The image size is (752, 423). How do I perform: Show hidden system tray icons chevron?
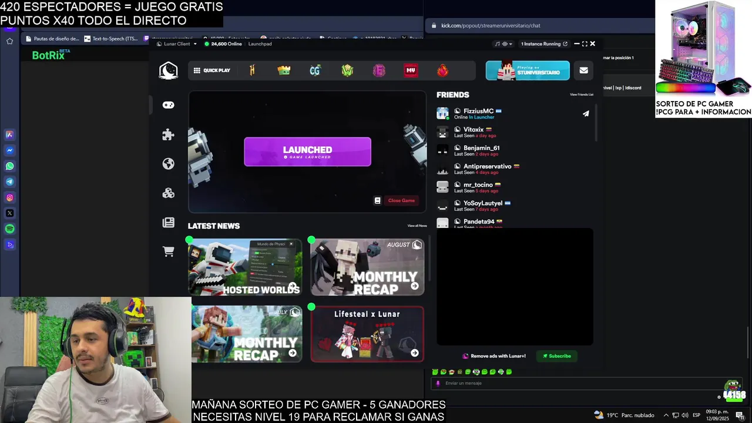[x=666, y=415]
